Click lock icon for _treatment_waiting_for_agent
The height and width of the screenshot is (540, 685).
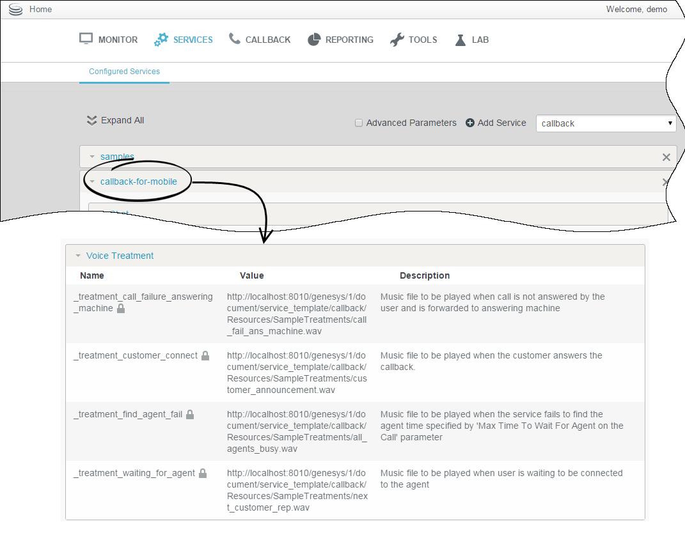[203, 473]
